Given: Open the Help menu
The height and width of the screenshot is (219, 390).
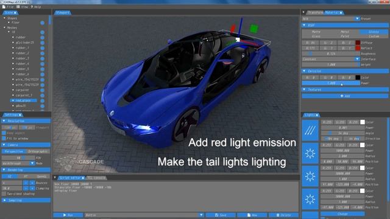Looking at the screenshot, I should (36, 7).
